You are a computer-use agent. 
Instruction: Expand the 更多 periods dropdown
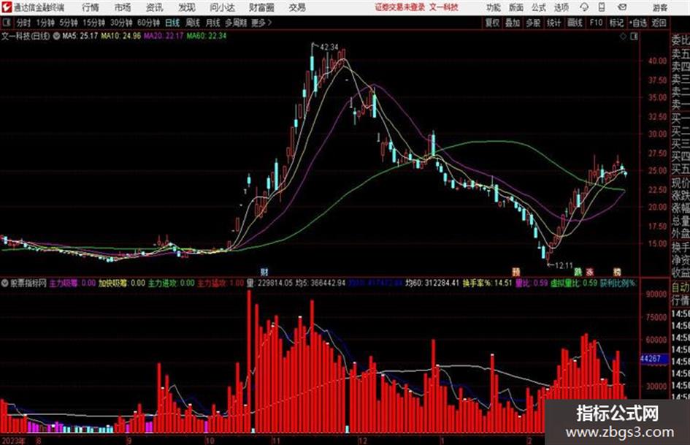[261, 23]
